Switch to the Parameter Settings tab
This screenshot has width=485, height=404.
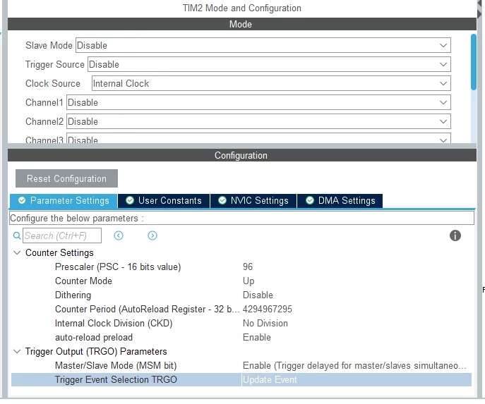coord(64,201)
